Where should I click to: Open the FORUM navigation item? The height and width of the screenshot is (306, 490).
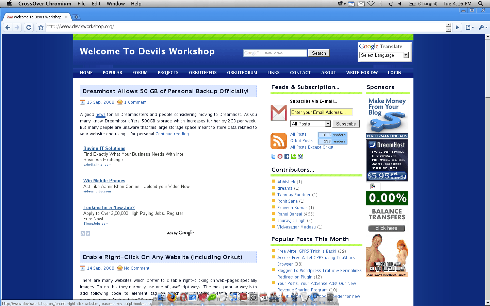pyautogui.click(x=140, y=73)
